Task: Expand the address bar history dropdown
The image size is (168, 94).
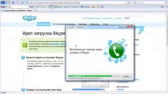Action: pos(132,3)
